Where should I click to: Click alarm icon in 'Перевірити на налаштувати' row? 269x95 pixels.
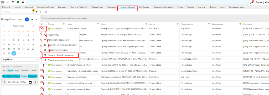[x=41, y=70]
